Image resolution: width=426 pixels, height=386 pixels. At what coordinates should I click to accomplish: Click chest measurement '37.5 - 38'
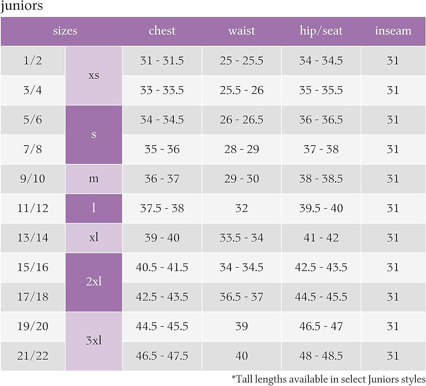coord(162,208)
